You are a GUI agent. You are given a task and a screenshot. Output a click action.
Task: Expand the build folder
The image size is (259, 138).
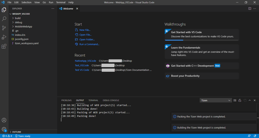click(x=18, y=18)
